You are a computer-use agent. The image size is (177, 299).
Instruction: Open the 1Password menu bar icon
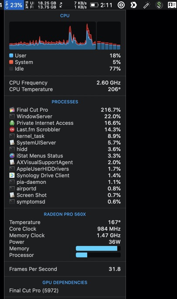click(121, 5)
